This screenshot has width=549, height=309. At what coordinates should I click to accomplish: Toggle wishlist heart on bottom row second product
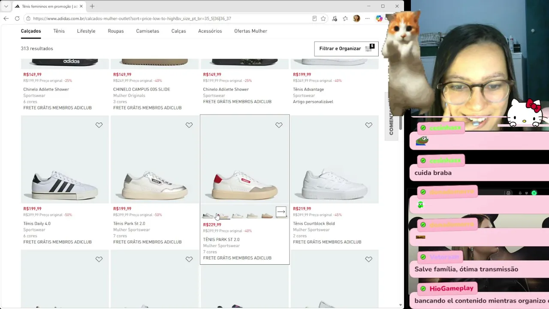[189, 259]
